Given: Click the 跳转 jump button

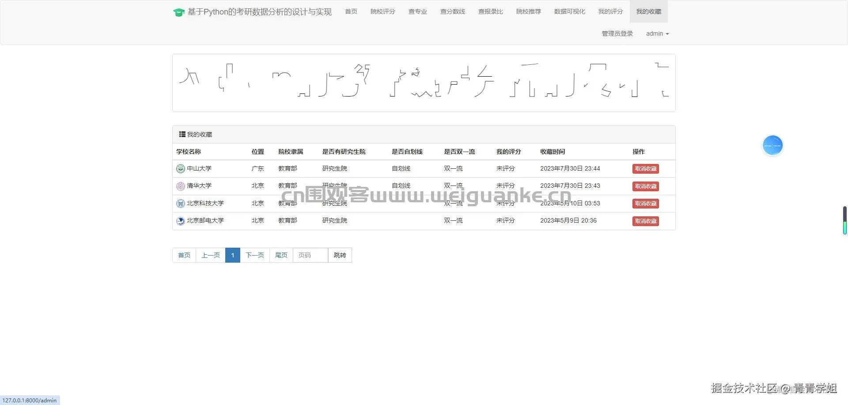Looking at the screenshot, I should [x=340, y=255].
